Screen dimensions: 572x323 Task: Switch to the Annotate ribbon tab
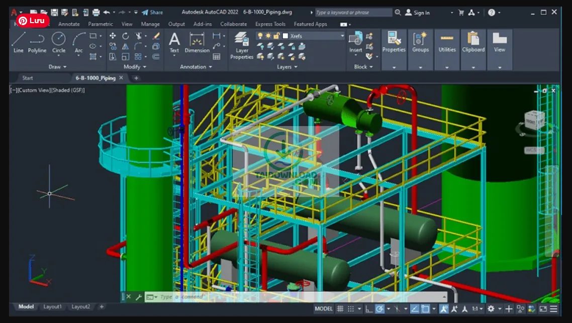point(69,24)
